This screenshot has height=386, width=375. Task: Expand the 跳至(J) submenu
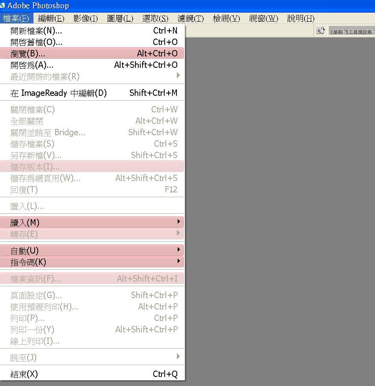(x=92, y=357)
